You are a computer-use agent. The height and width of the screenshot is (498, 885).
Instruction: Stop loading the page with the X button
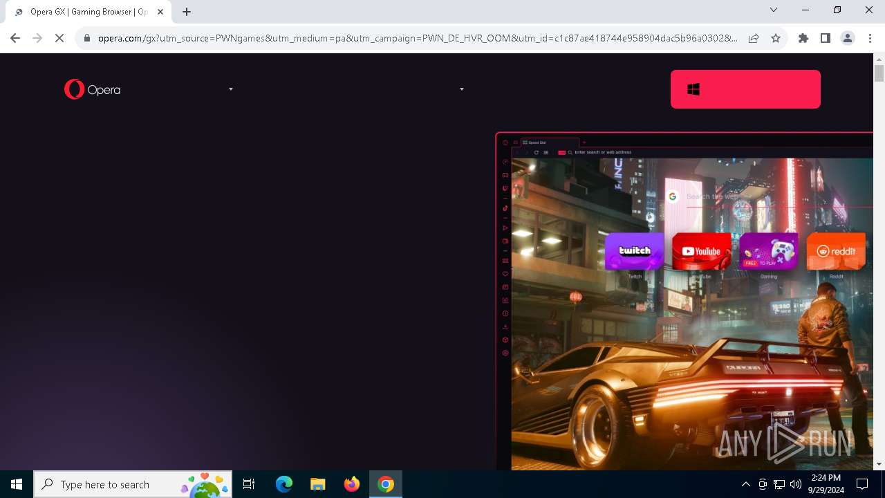(x=59, y=38)
